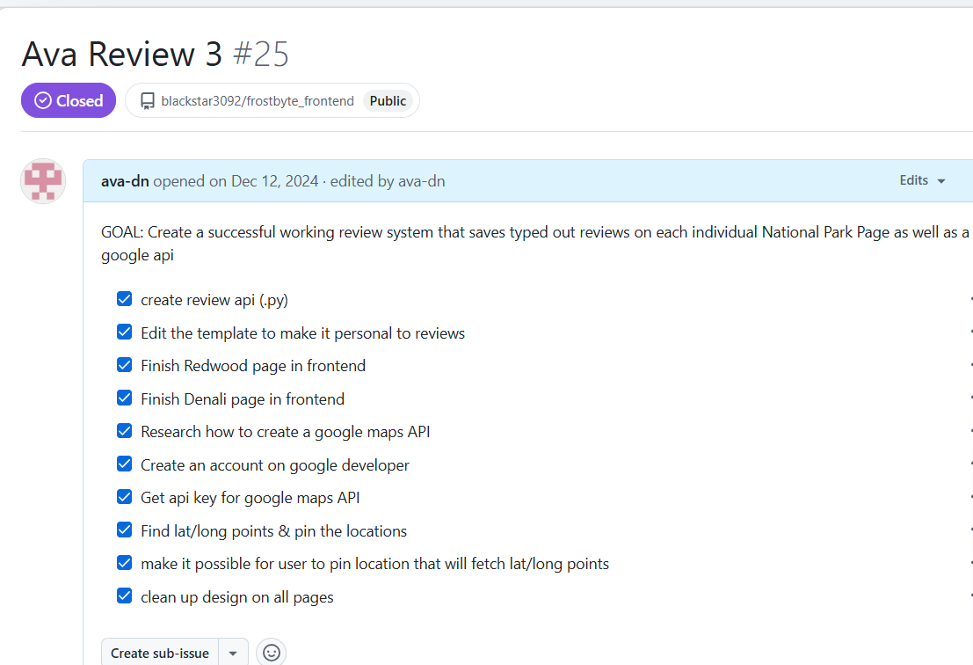Click the 'Finish Redwood page in frontend' text

click(253, 366)
